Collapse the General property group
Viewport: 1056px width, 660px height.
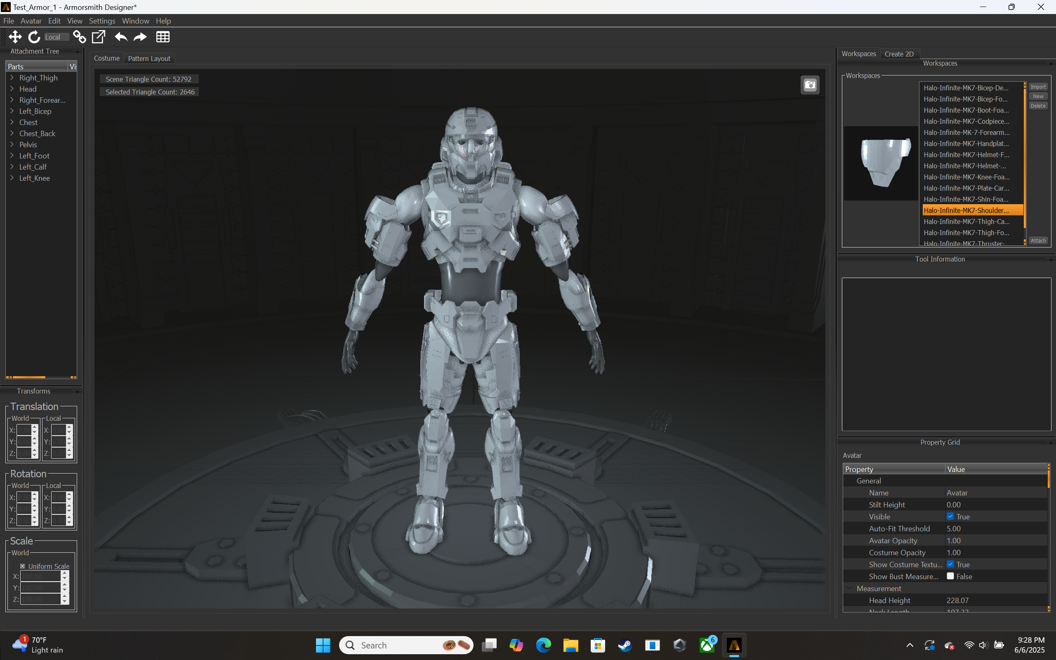(849, 481)
